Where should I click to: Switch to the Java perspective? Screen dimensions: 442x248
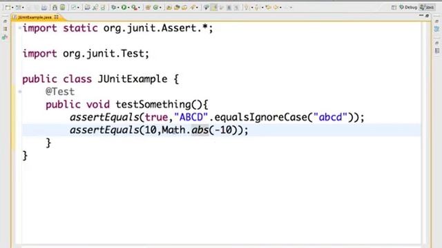427,8
